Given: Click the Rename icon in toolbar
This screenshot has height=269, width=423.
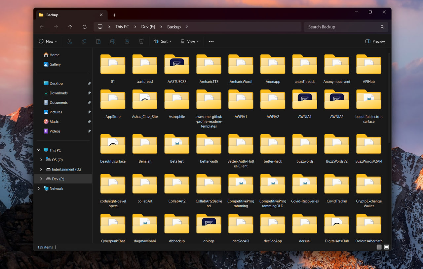Looking at the screenshot, I should (112, 41).
